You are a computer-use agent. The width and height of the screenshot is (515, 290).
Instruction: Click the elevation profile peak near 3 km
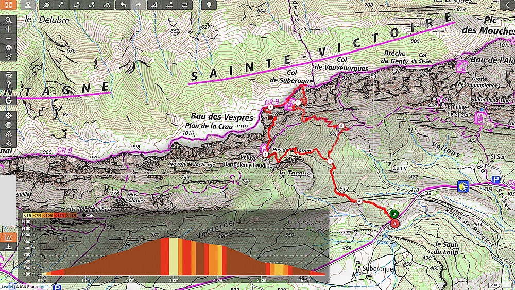tap(169, 238)
